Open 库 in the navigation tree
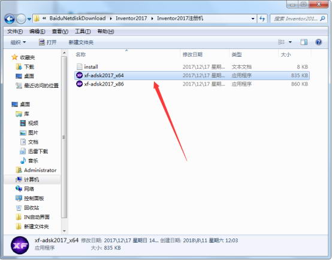Viewport: 332px width, 260px height. 26,114
